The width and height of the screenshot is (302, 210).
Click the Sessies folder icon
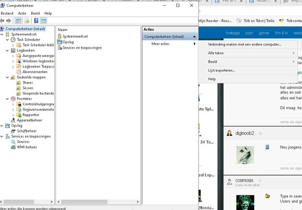[18, 88]
